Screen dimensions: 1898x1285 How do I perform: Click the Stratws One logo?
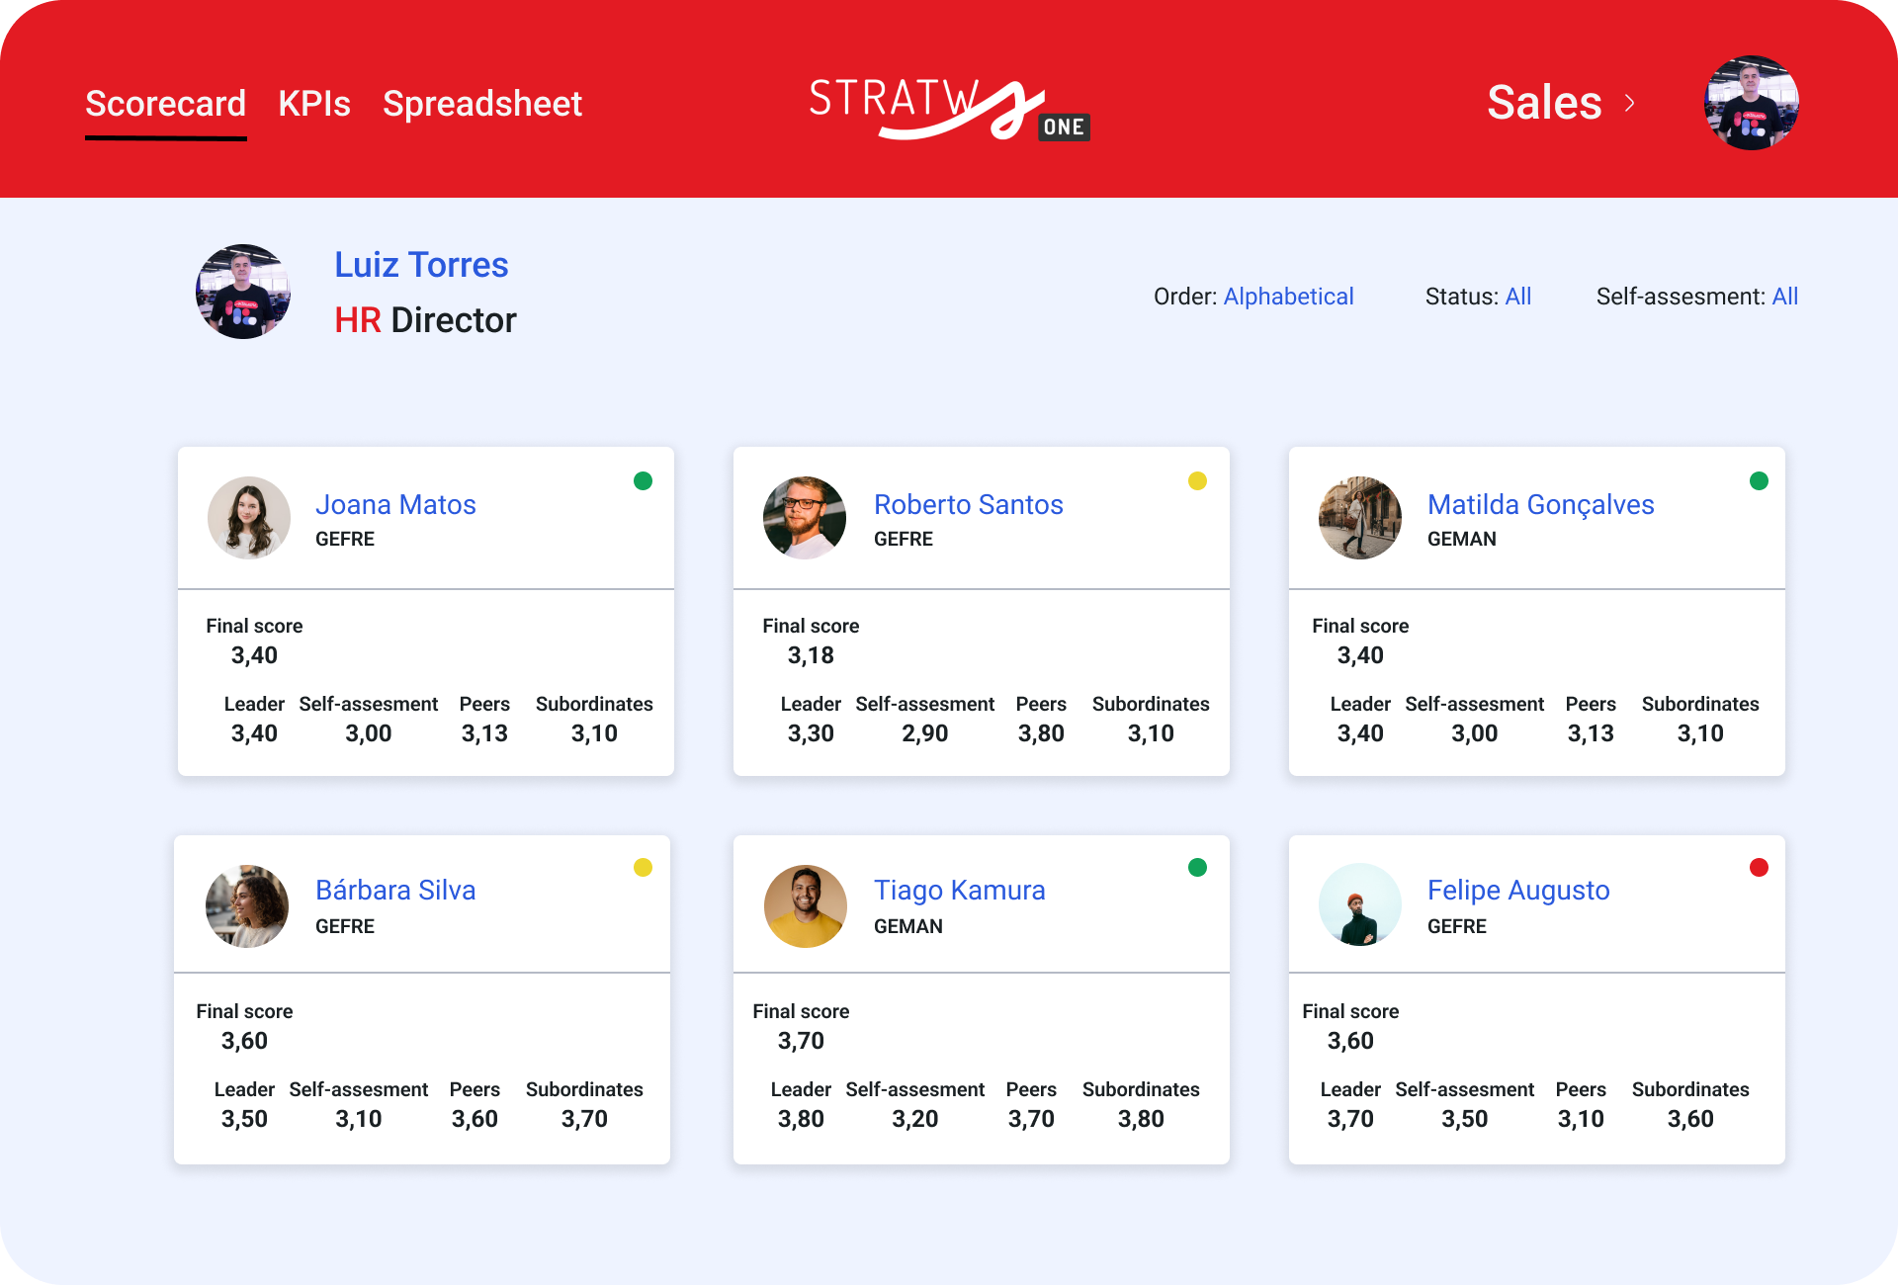point(947,107)
